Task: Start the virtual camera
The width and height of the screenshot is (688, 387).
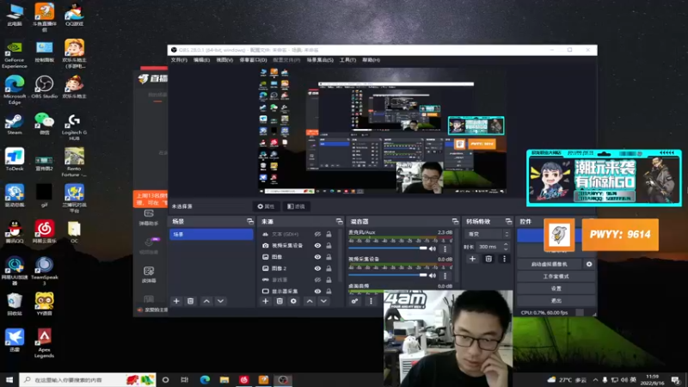Action: click(550, 264)
